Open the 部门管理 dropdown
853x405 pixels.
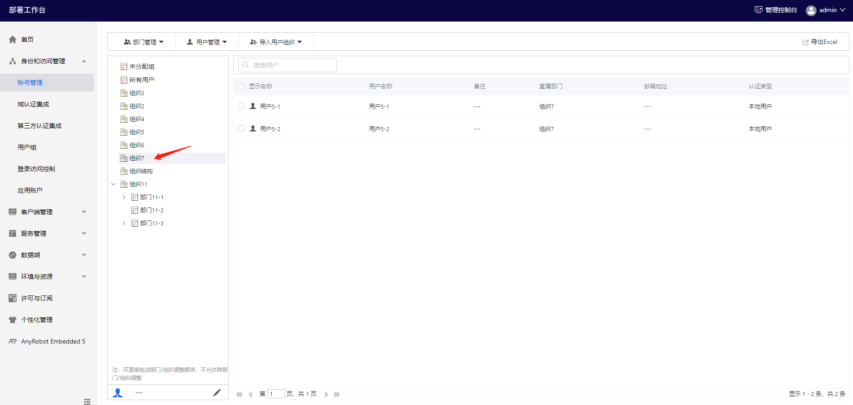tap(144, 42)
